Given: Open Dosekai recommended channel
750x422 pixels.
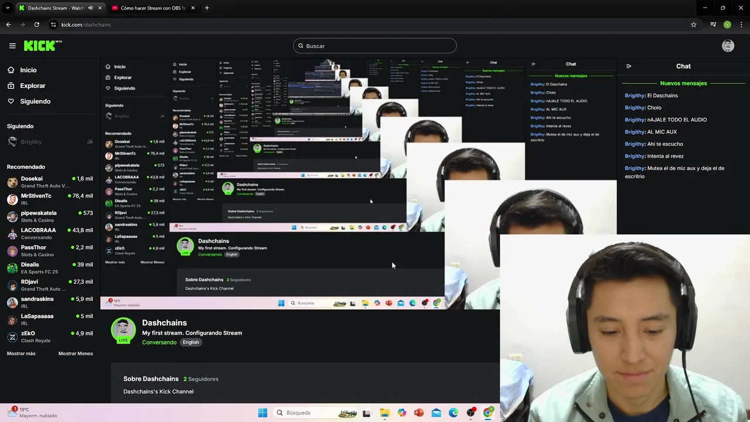Looking at the screenshot, I should [x=50, y=182].
